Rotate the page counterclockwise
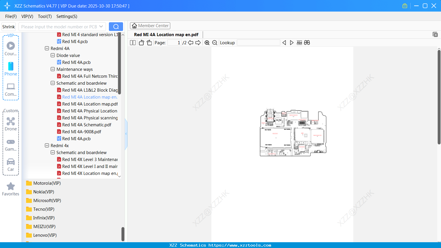The height and width of the screenshot is (248, 441). click(x=141, y=42)
